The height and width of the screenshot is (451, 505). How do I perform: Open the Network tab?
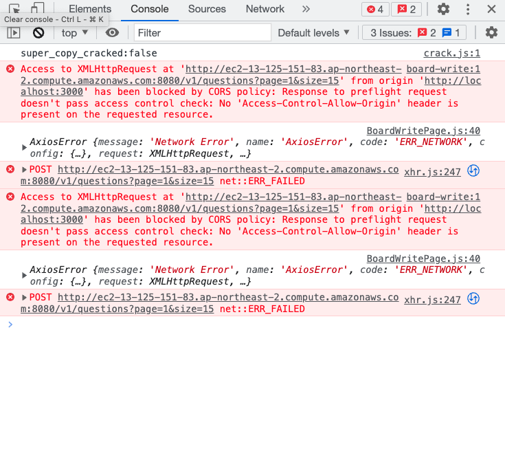265,9
